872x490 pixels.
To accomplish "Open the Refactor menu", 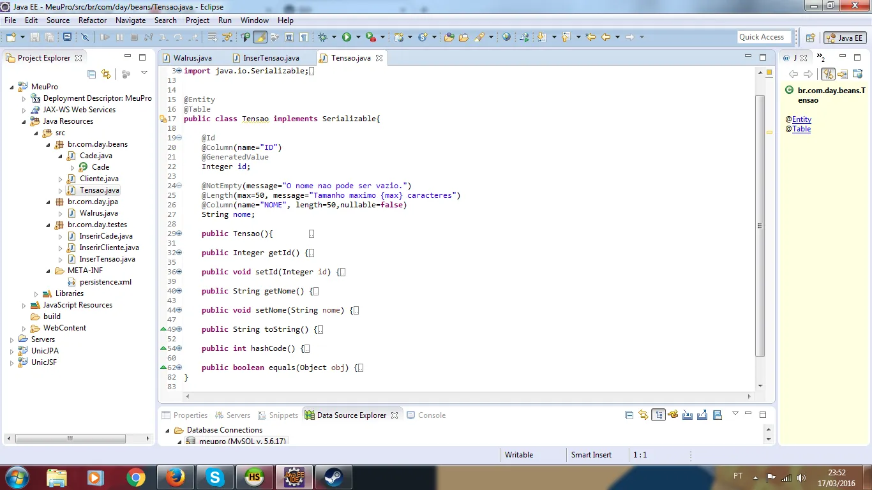I will [x=93, y=20].
